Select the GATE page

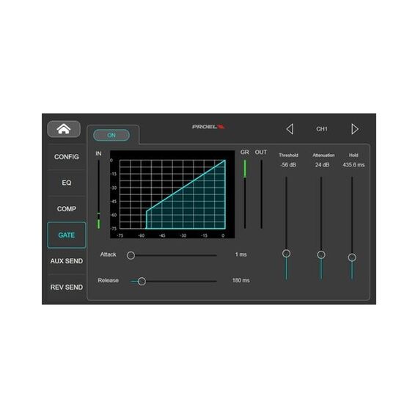pos(67,235)
